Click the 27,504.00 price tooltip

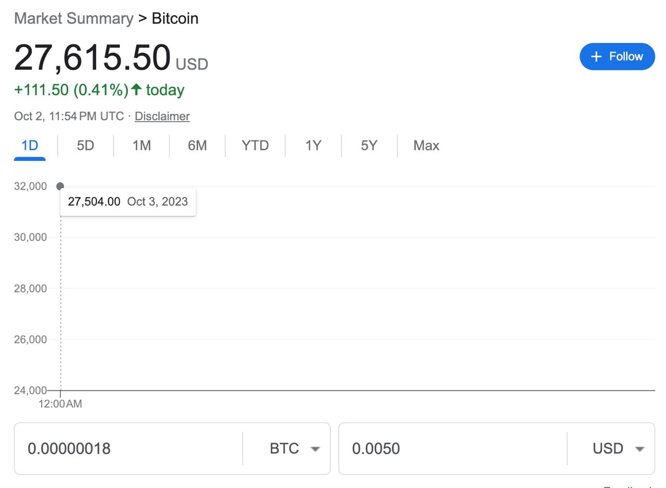128,202
